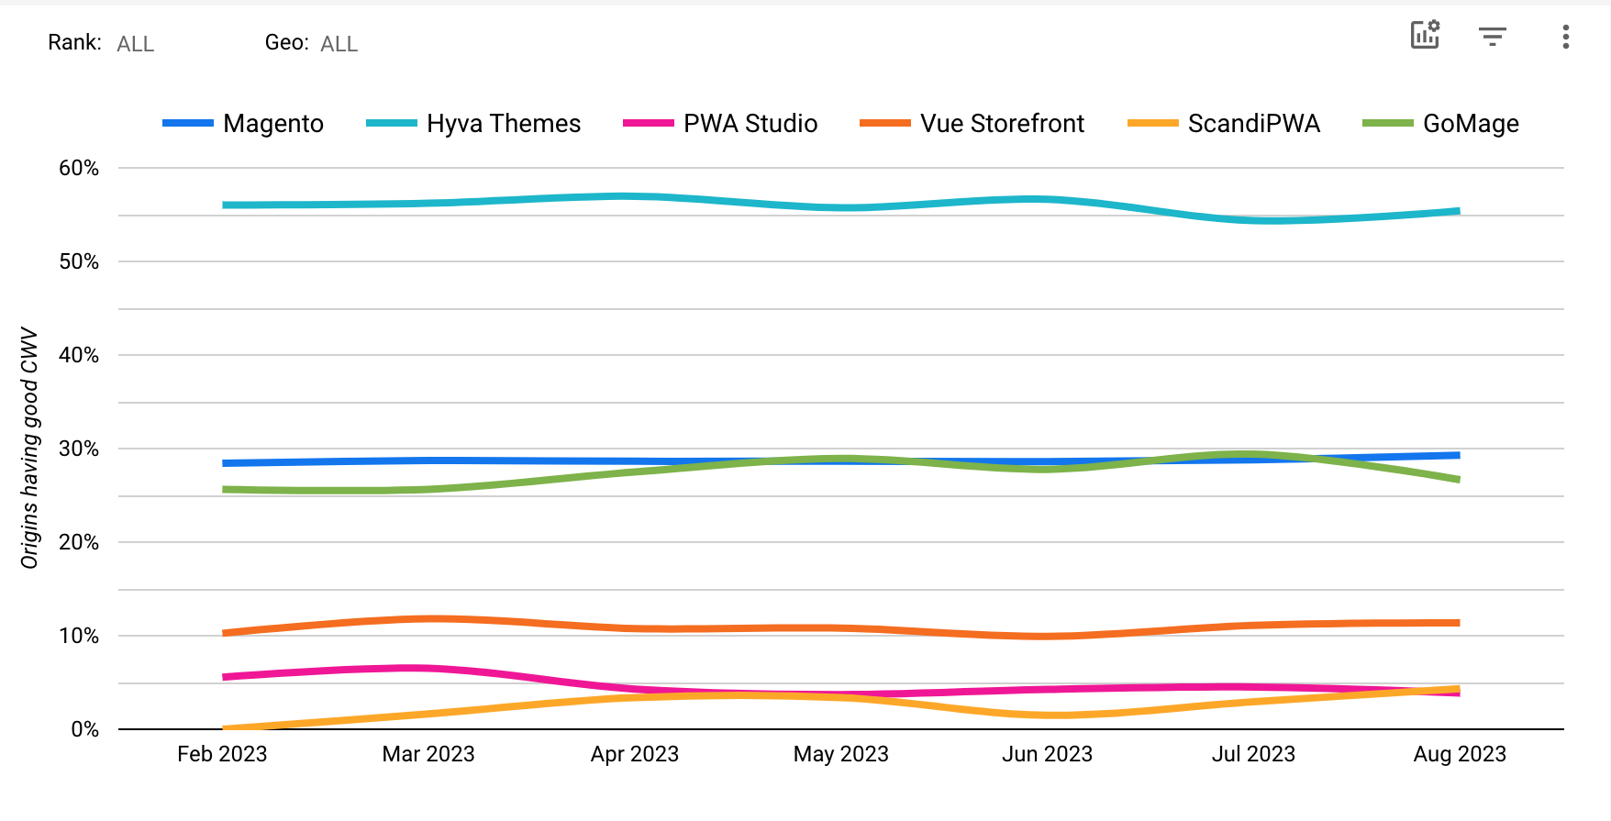Toggle the ScandiPWA legend series

click(x=1224, y=123)
